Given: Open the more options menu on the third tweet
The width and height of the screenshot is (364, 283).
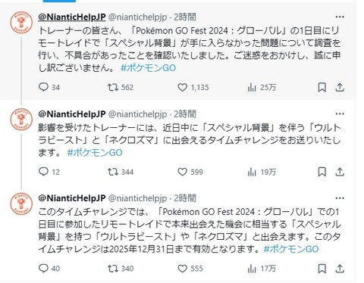Looking at the screenshot, I should point(340,198).
